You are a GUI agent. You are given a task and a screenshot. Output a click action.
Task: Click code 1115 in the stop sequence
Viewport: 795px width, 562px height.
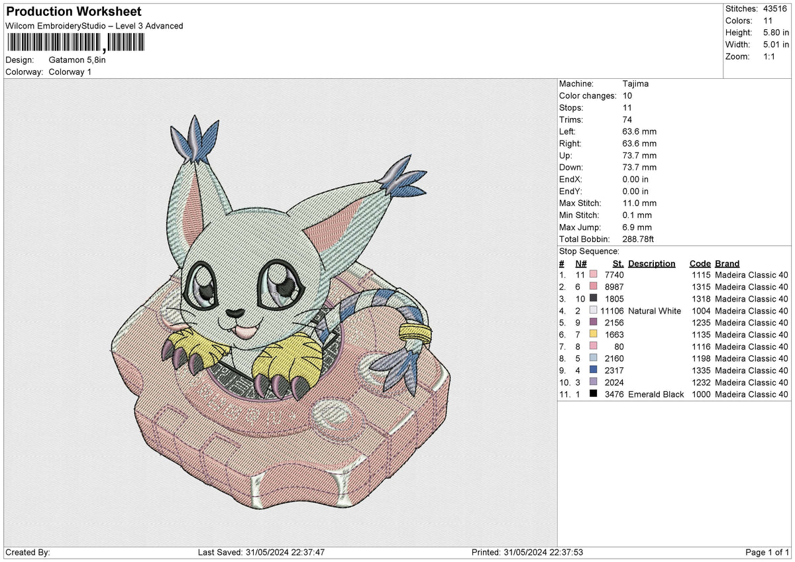(701, 275)
